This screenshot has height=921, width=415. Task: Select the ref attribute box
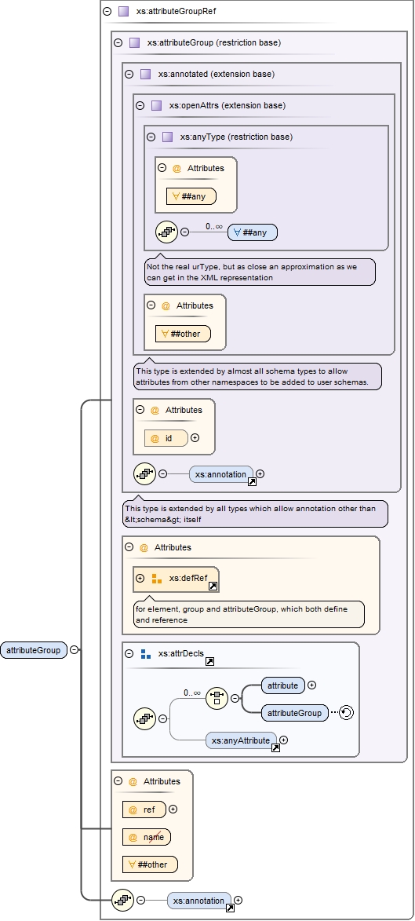[x=144, y=810]
